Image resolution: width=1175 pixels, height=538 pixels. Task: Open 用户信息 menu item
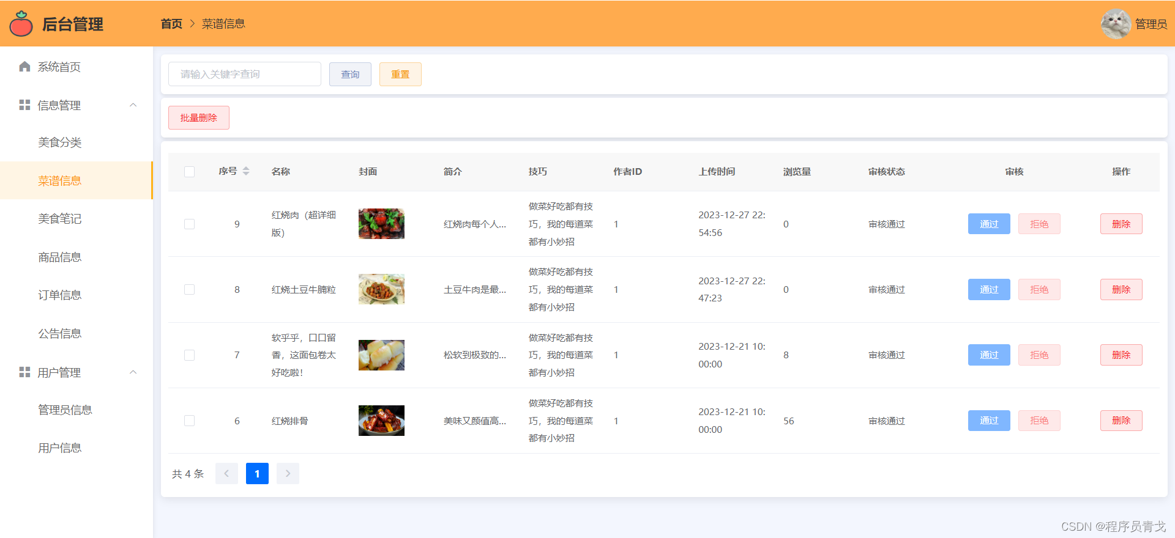click(x=76, y=448)
